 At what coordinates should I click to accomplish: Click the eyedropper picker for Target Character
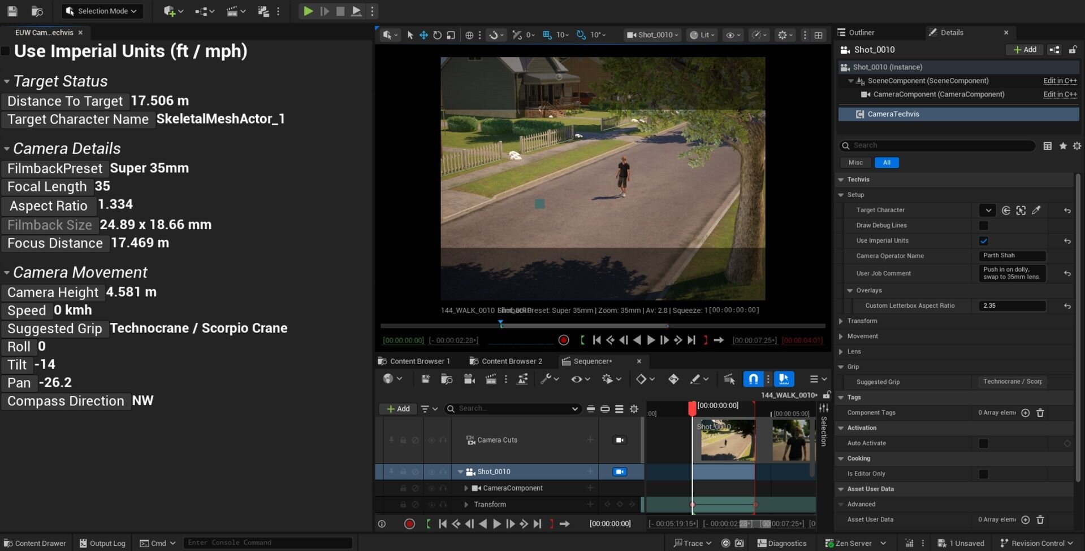click(x=1036, y=211)
